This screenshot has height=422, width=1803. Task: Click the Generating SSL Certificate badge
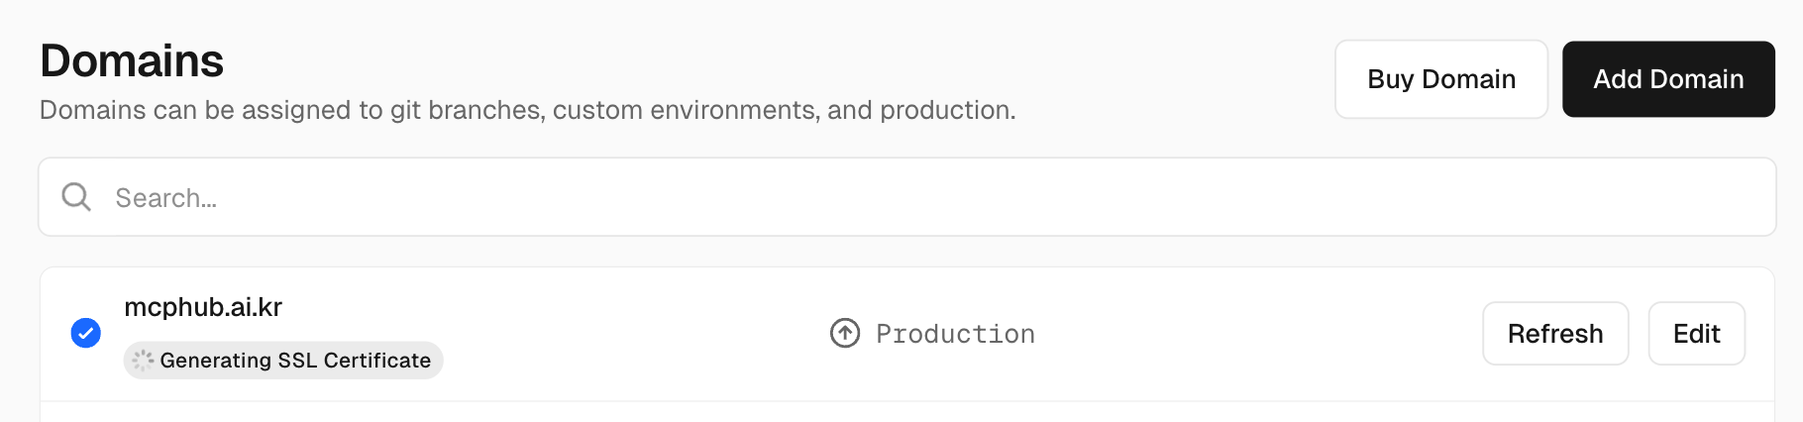point(294,361)
